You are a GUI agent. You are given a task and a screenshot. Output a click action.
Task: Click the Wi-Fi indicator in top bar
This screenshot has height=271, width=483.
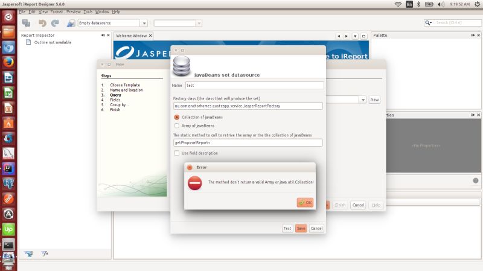tap(398, 4)
